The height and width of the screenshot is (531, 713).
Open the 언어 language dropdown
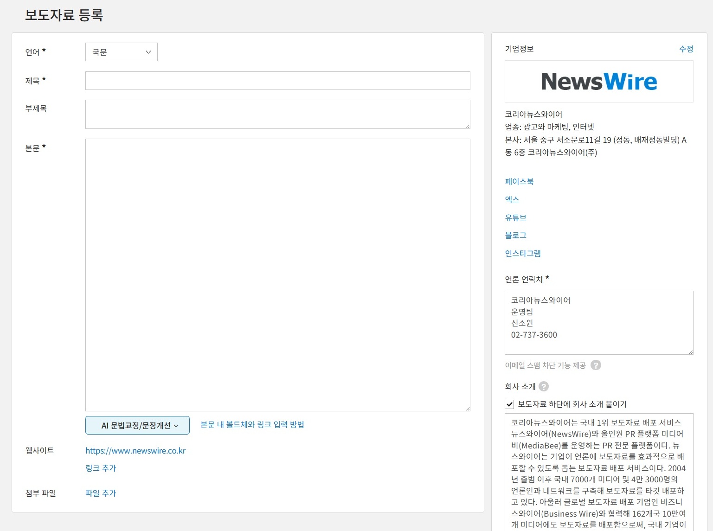point(122,52)
